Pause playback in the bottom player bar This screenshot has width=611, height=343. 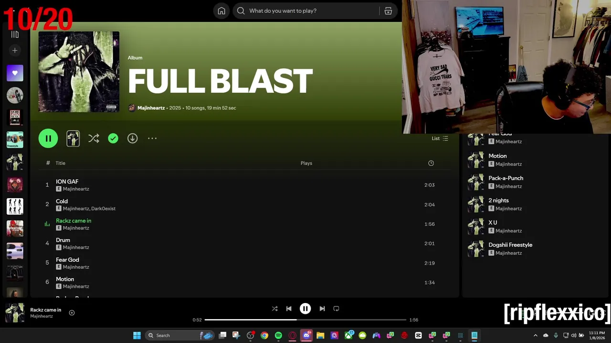[305, 309]
